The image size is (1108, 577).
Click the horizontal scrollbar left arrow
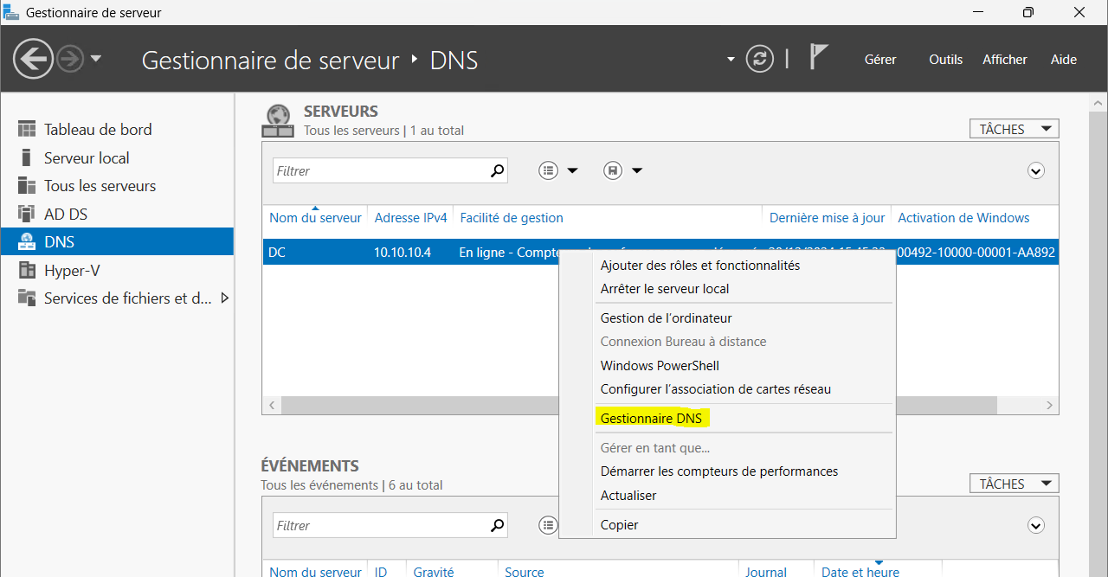tap(272, 405)
